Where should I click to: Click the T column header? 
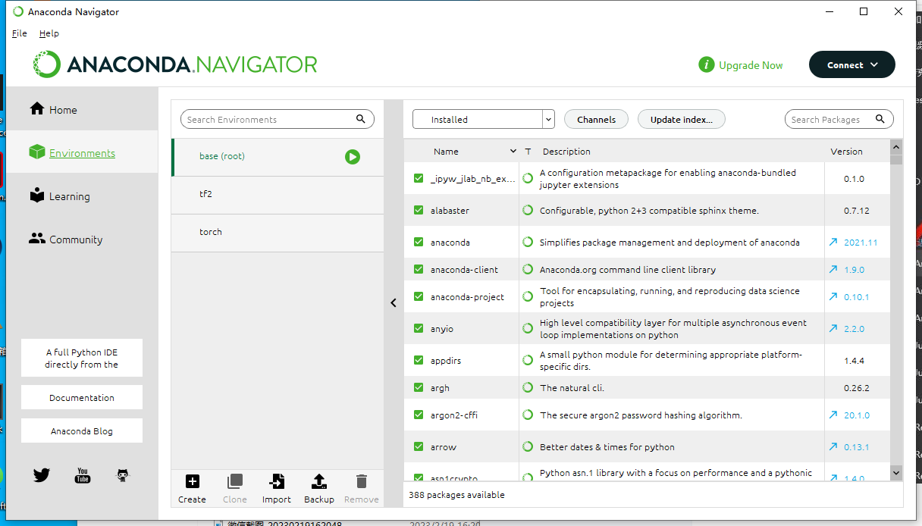[x=528, y=152]
